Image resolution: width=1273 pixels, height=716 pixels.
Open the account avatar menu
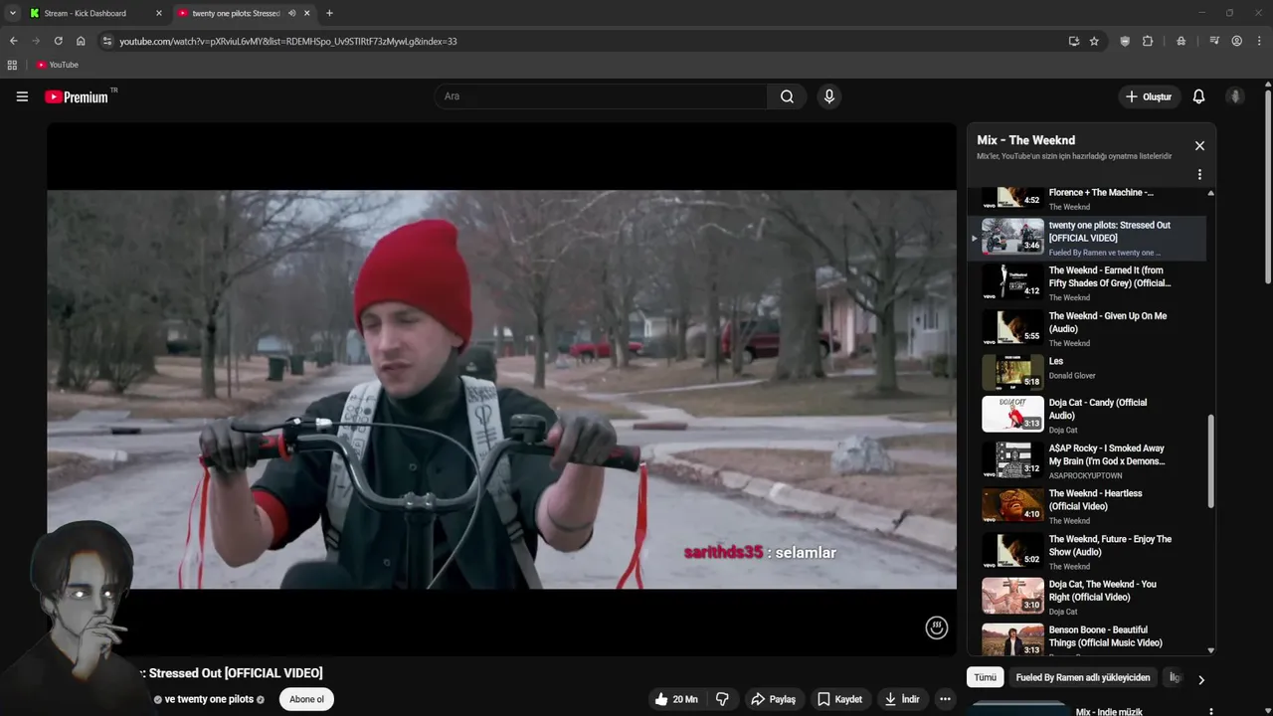click(x=1235, y=96)
